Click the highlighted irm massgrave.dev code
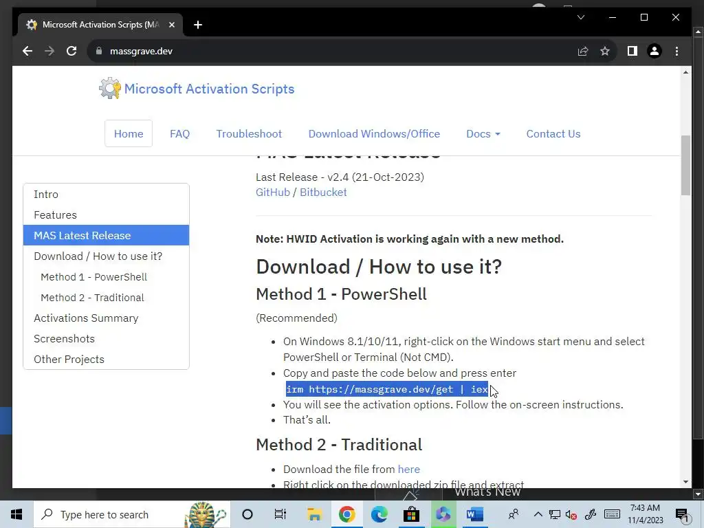 [386, 389]
